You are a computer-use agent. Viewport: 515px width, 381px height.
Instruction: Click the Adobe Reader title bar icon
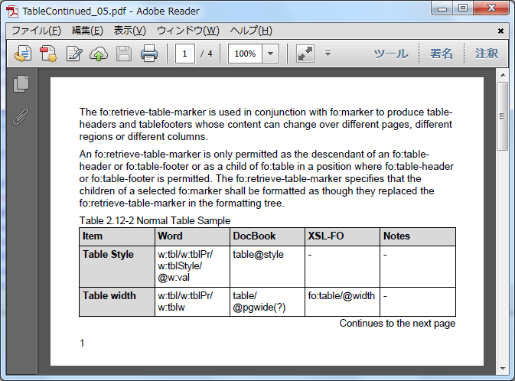click(12, 11)
